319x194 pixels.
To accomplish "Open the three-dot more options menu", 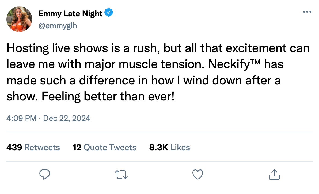I will tap(307, 12).
